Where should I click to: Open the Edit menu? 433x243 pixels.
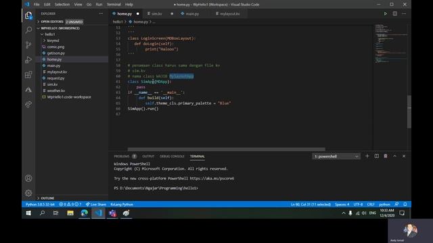click(x=47, y=5)
